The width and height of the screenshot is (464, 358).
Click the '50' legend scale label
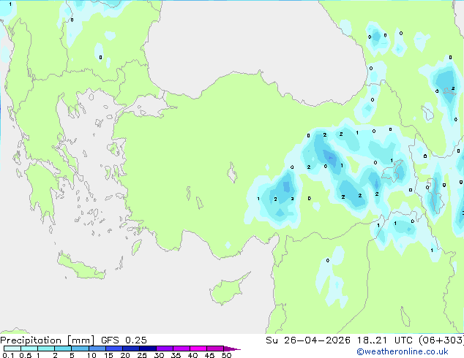pos(226,355)
